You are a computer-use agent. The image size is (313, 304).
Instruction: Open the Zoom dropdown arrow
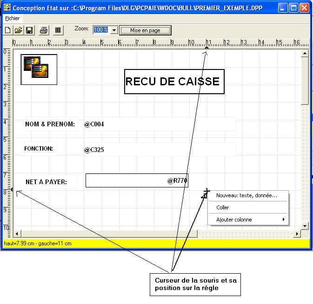(114, 30)
